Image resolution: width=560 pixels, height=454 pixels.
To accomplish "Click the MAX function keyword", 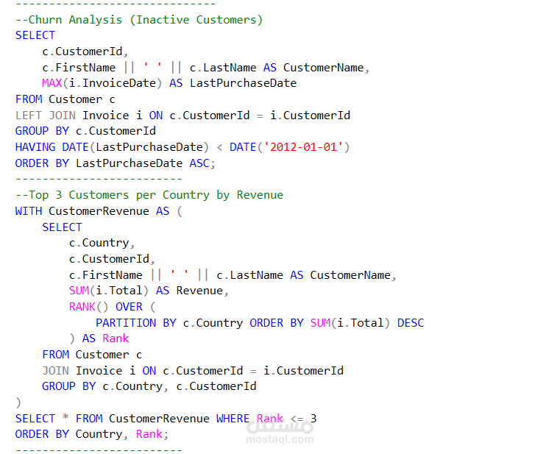I will pyautogui.click(x=52, y=83).
